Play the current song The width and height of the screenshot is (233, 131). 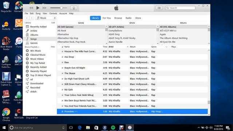(38, 8)
